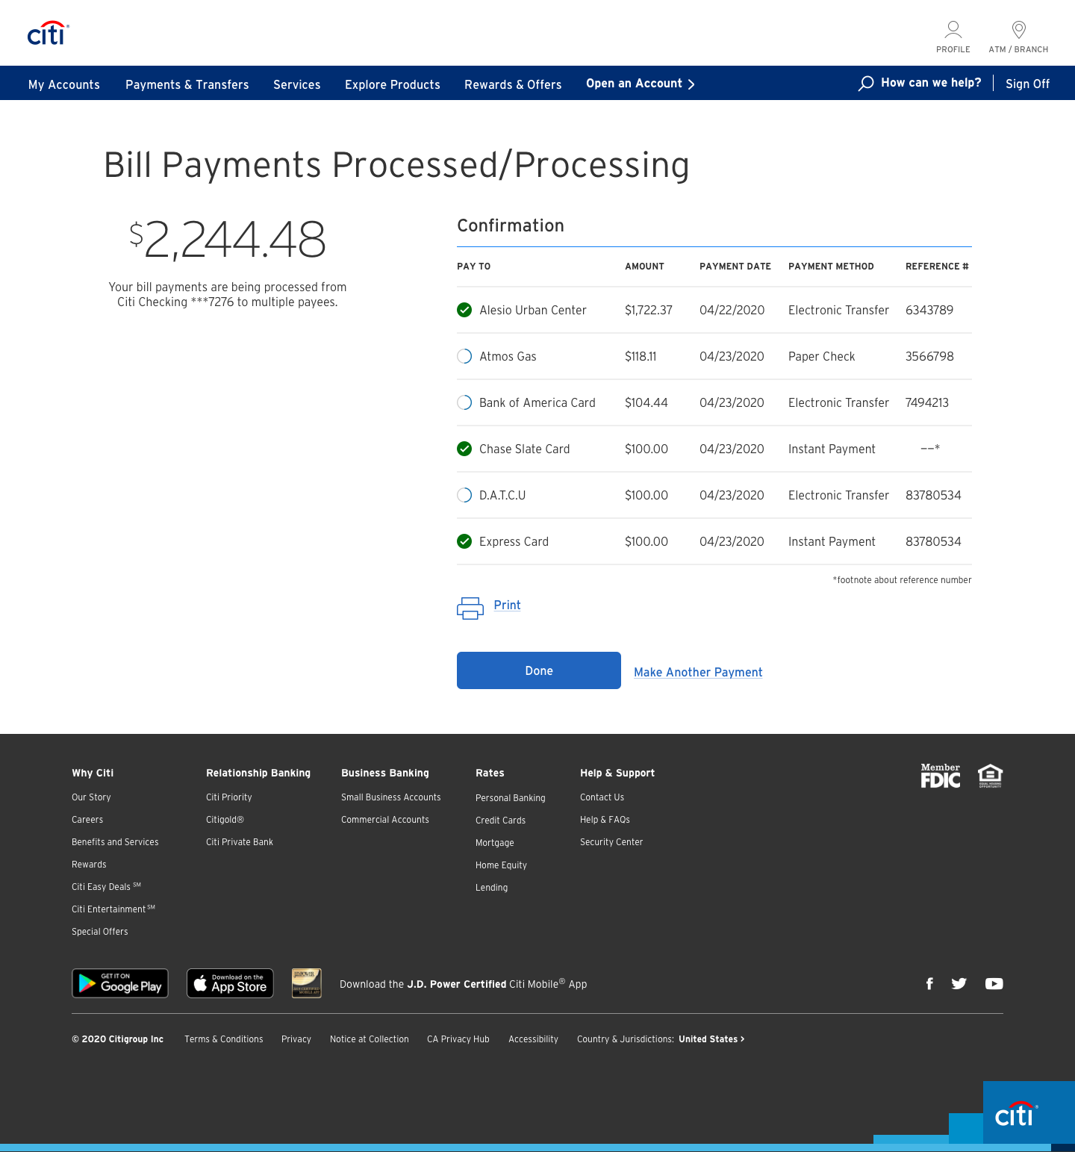Viewport: 1075px width, 1152px height.
Task: Open the CA Privacy Hub link
Action: click(x=458, y=1039)
